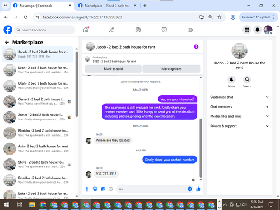Open the Friends icon in top navigation
This screenshot has height=210, width=280.
pos(111,30)
